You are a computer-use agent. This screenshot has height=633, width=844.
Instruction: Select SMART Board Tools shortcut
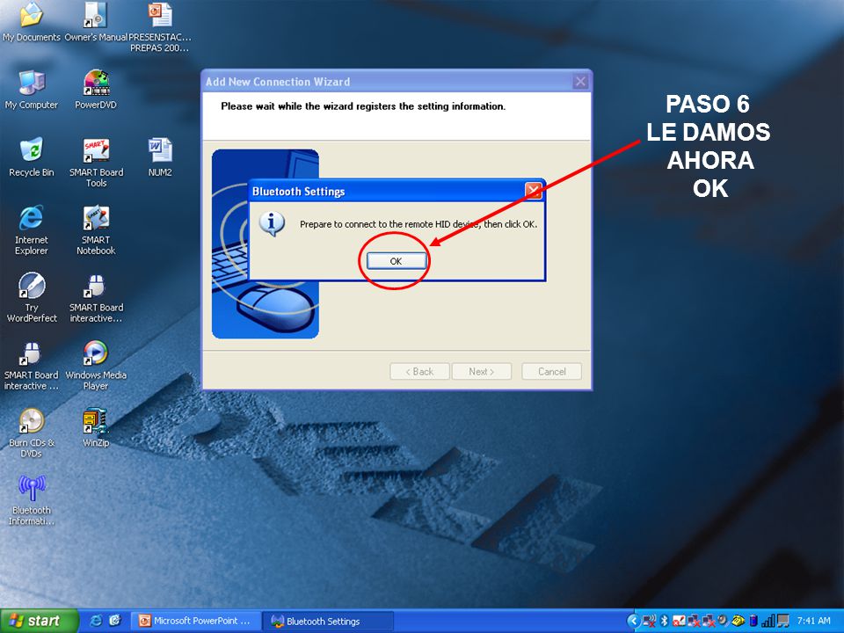pos(96,163)
